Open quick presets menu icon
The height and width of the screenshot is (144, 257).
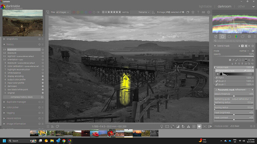pos(48,126)
